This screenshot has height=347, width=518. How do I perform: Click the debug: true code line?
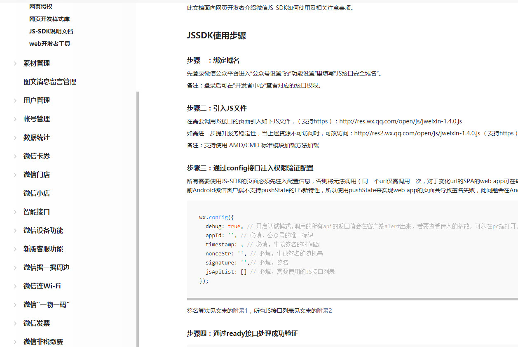(x=362, y=227)
